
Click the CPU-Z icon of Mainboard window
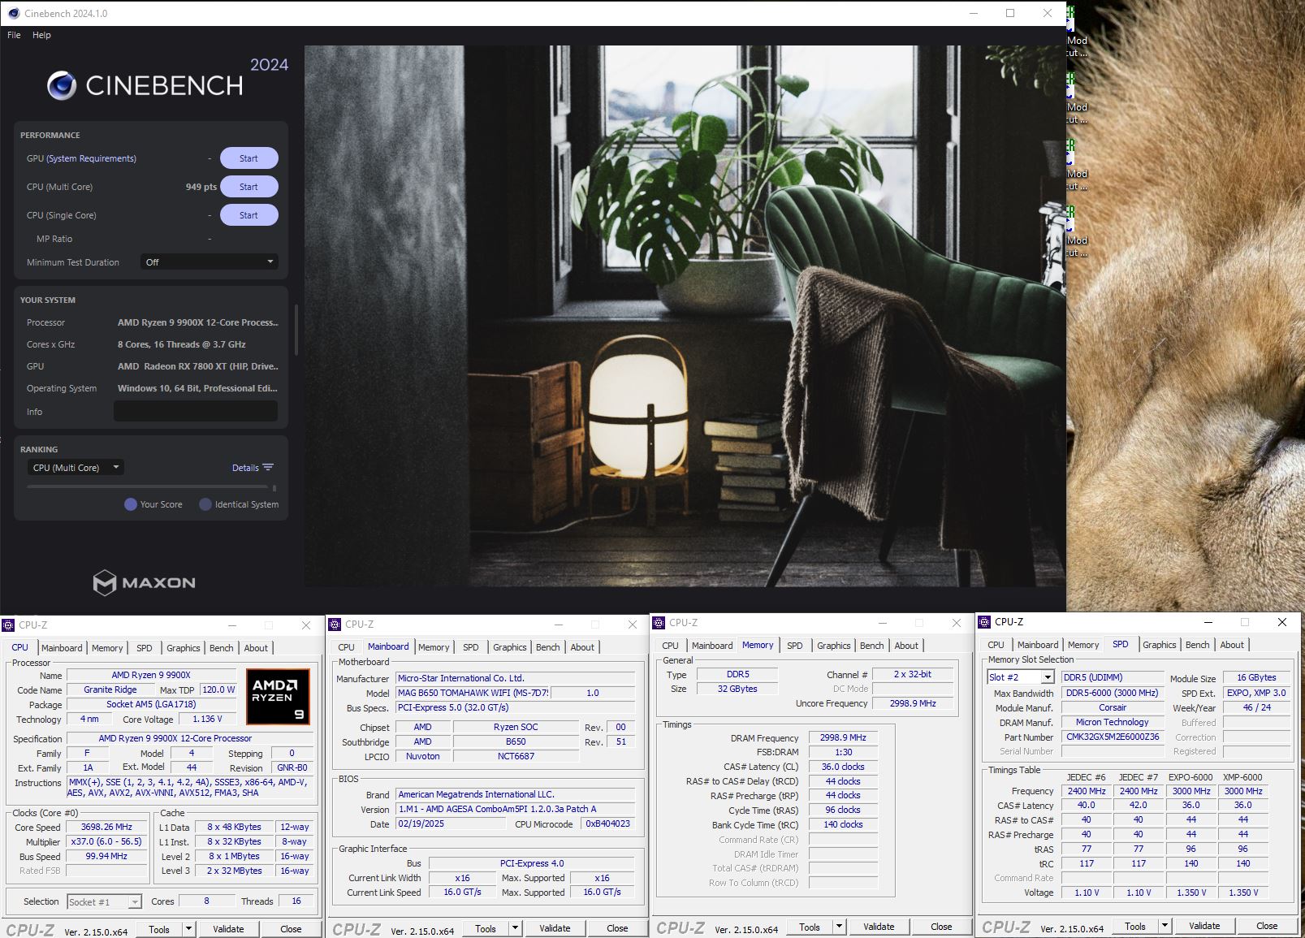pyautogui.click(x=335, y=625)
